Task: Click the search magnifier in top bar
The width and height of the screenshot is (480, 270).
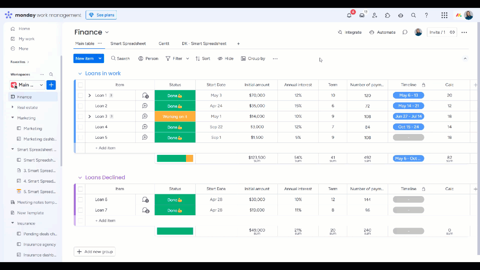Action: pyautogui.click(x=413, y=15)
